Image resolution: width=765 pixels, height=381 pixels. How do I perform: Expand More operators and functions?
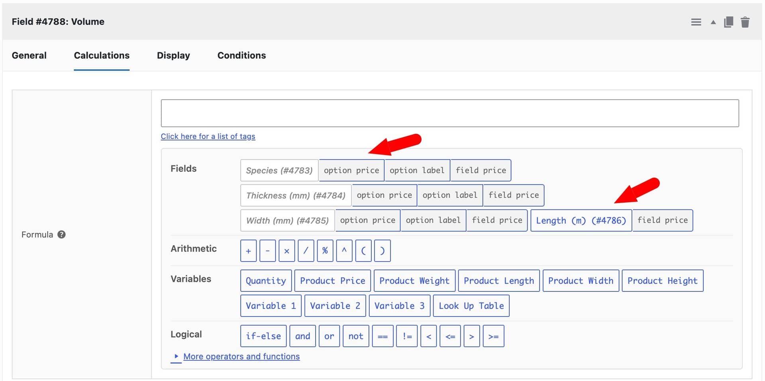pyautogui.click(x=241, y=356)
